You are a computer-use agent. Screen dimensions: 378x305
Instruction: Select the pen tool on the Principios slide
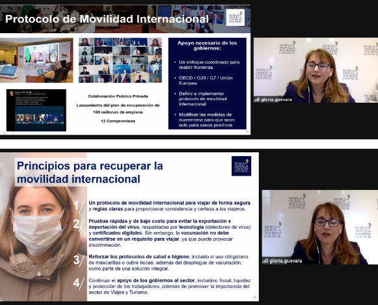click(7, 298)
